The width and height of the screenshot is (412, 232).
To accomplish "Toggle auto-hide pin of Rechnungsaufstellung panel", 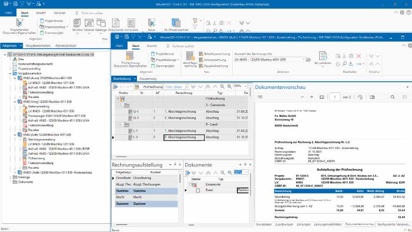I will pyautogui.click(x=175, y=165).
